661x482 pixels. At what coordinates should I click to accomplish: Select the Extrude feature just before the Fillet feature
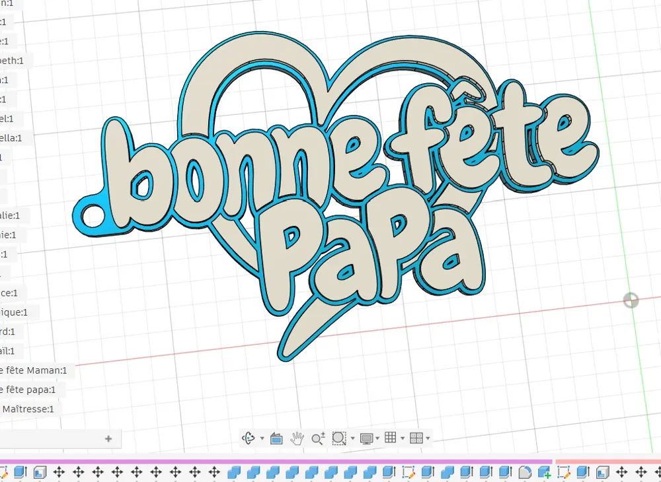506,472
